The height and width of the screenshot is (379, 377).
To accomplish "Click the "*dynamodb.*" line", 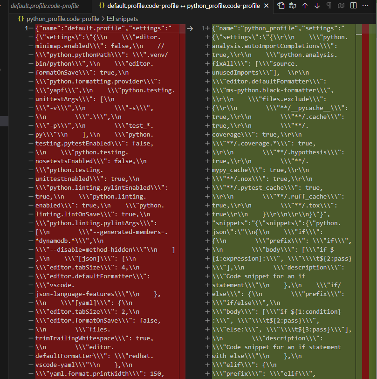I will (x=69, y=241).
